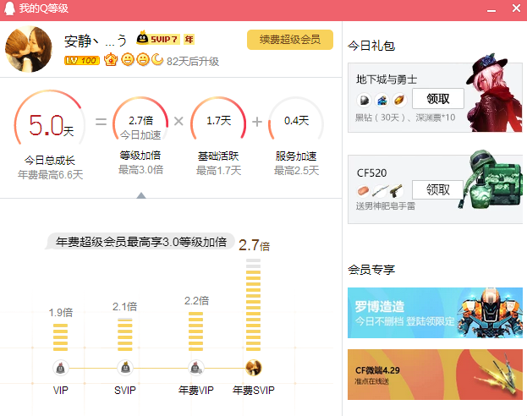Image resolution: width=527 pixels, height=416 pixels.
Task: Click the LV 100 level badge
Action: [x=82, y=61]
